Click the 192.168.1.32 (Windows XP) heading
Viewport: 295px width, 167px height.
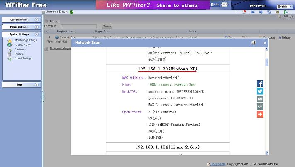pyautogui.click(x=168, y=69)
